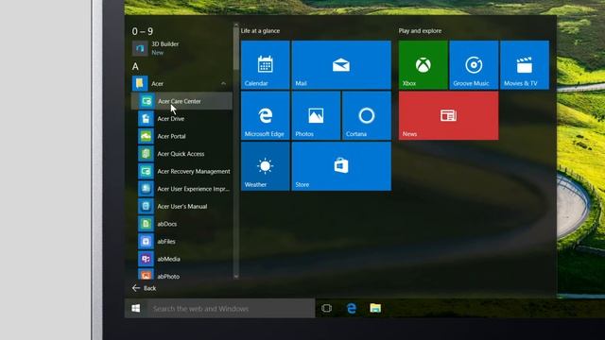The width and height of the screenshot is (605, 340).
Task: Open the Cortana tile
Action: pos(367,115)
